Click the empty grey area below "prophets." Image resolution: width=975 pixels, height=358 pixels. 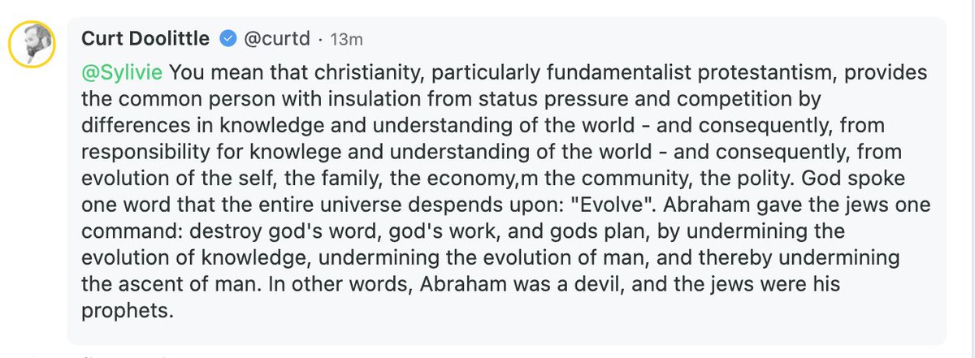[487, 331]
